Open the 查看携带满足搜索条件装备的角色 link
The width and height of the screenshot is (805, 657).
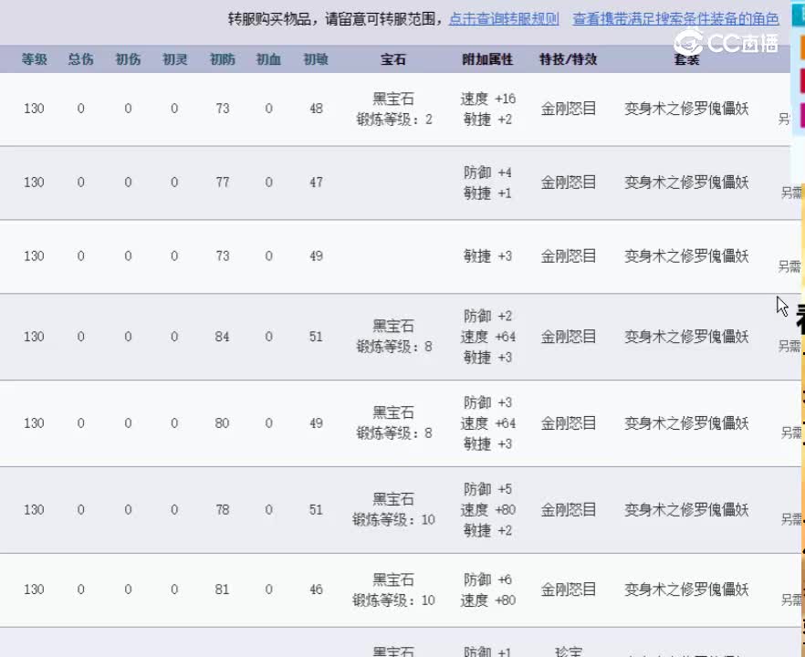click(x=675, y=19)
